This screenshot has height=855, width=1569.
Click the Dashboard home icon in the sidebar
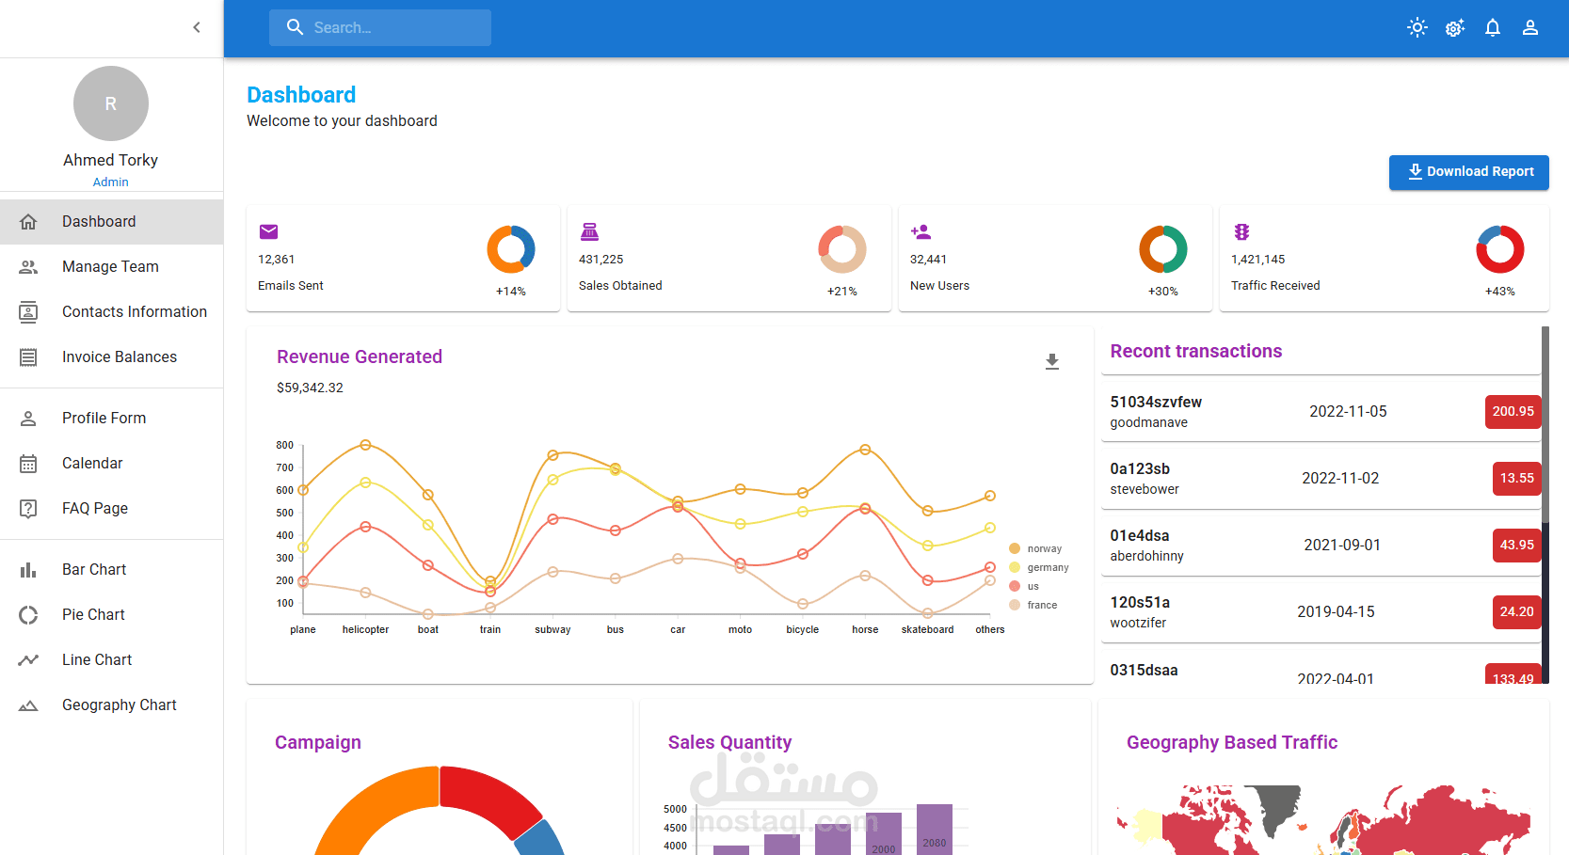click(x=28, y=221)
